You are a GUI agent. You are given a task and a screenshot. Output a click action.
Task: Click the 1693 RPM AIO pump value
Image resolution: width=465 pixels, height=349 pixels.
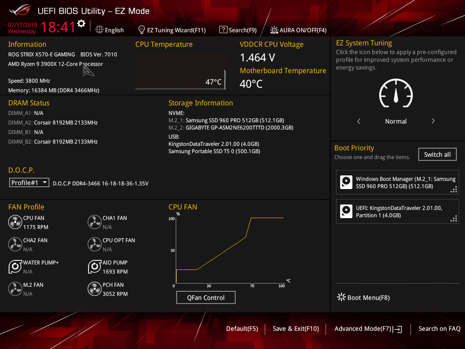tap(115, 272)
